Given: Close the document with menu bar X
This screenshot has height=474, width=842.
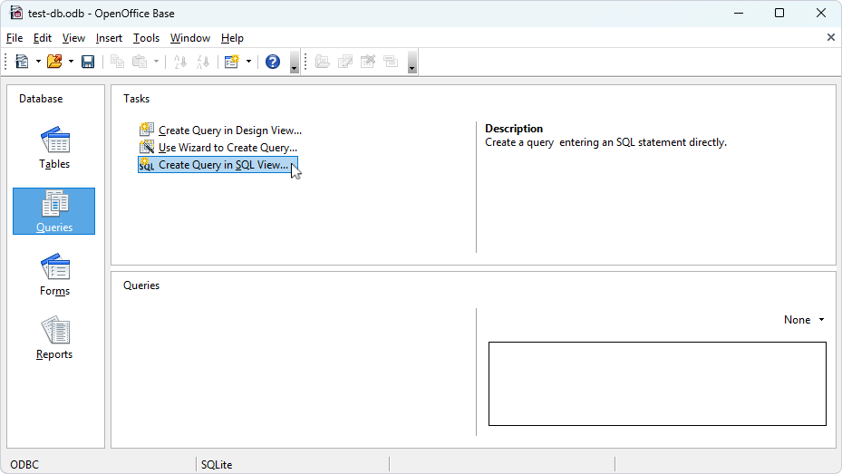Looking at the screenshot, I should [x=831, y=37].
